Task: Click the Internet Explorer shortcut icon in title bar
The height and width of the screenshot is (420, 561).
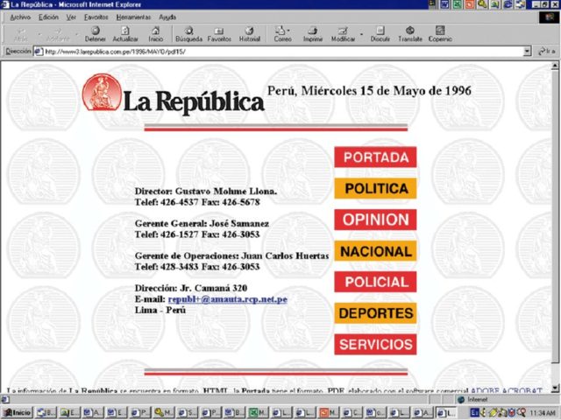Action: 508,4
